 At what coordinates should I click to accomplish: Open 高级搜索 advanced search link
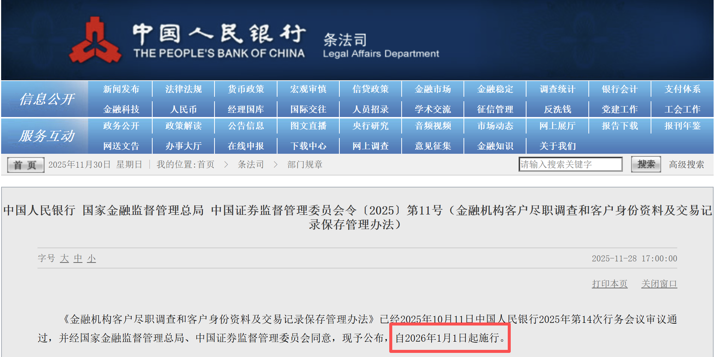pos(686,164)
